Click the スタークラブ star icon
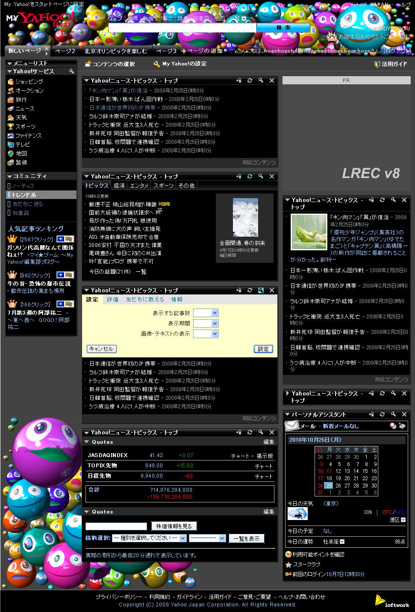 click(288, 564)
